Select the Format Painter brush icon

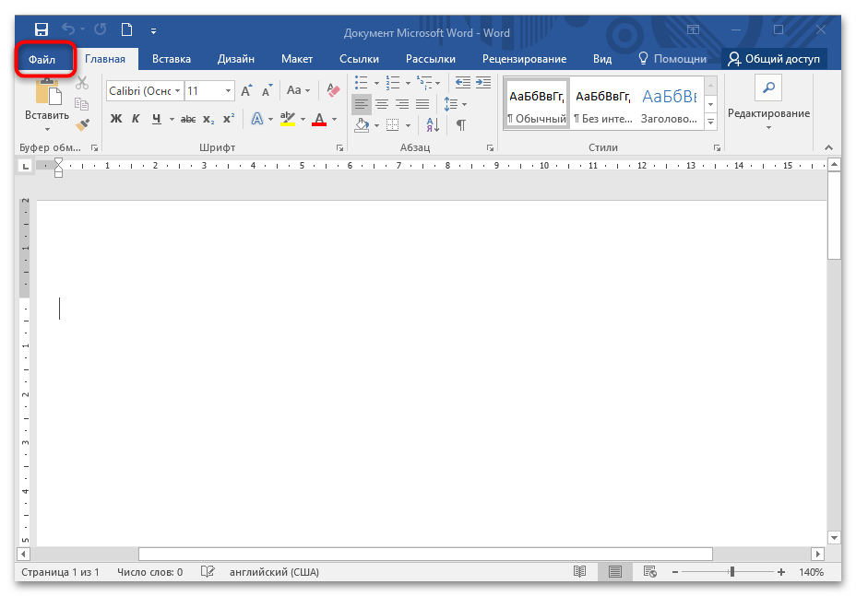click(82, 124)
